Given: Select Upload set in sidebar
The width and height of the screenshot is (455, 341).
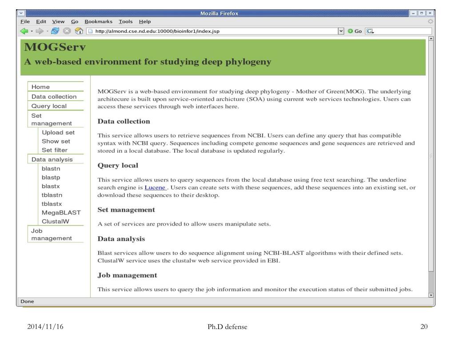Looking at the screenshot, I should coord(58,132).
